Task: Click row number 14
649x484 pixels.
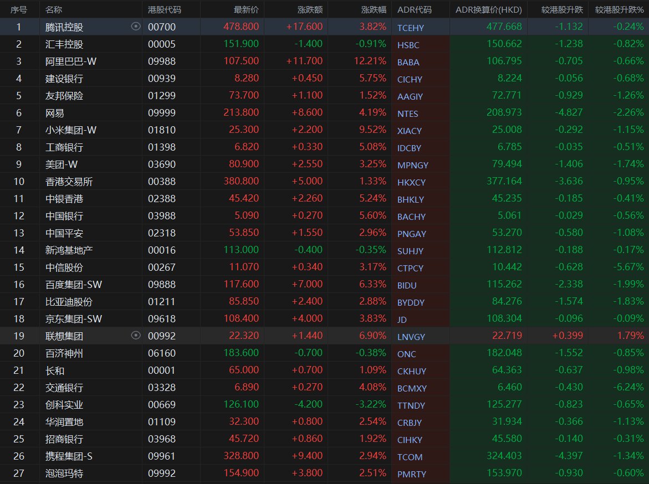Action: point(19,250)
